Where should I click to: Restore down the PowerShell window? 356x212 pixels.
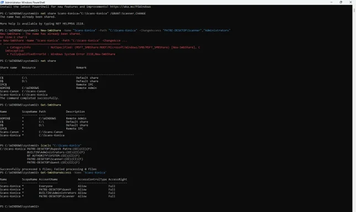[x=341, y=2]
